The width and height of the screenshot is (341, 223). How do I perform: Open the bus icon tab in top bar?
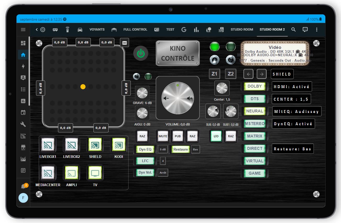(55, 30)
